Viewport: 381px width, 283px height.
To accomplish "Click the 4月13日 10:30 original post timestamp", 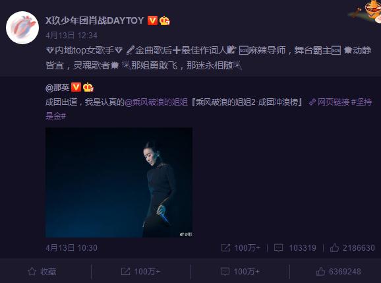I will pyautogui.click(x=71, y=248).
